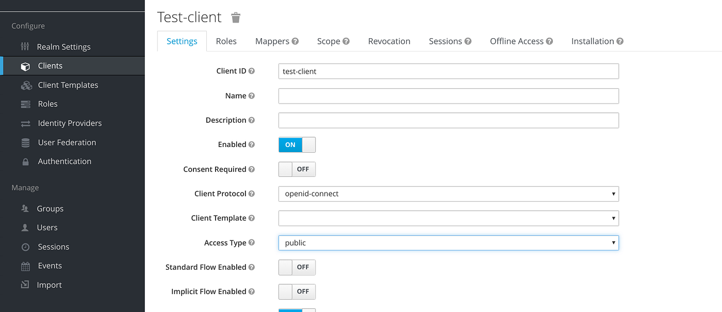Screen dimensions: 722x312
Task: Open the User Federation database icon
Action: tap(26, 142)
